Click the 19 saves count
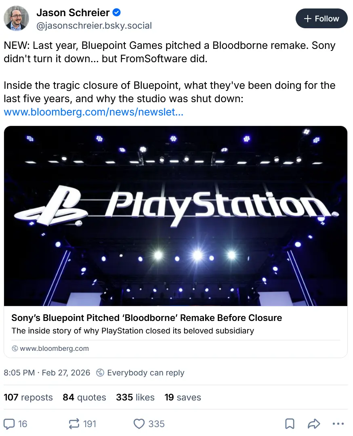Image resolution: width=353 pixels, height=436 pixels. pos(183,397)
